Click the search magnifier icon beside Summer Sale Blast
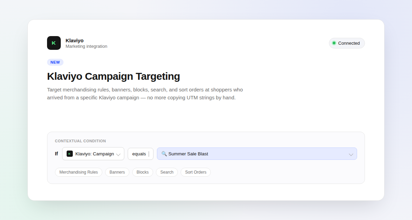Viewport: 412px width, 220px height. pyautogui.click(x=164, y=154)
